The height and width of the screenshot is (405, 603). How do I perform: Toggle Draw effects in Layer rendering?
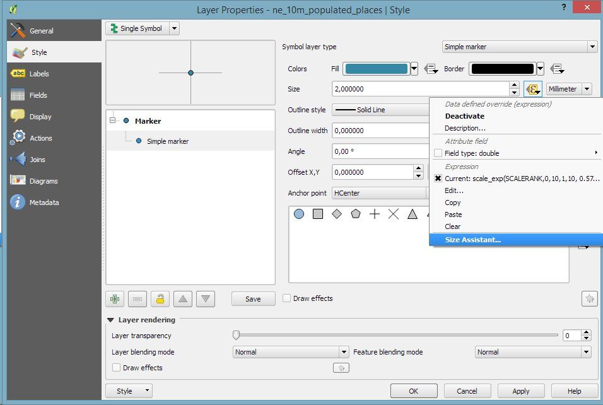[116, 368]
